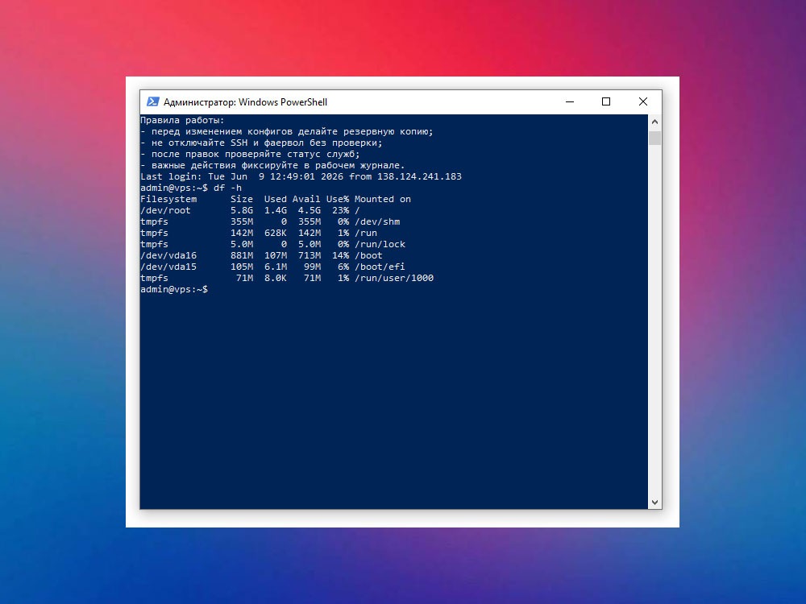Viewport: 806px width, 604px height.
Task: Click the /dev/vda15 filesystem entry
Action: pyautogui.click(x=168, y=267)
